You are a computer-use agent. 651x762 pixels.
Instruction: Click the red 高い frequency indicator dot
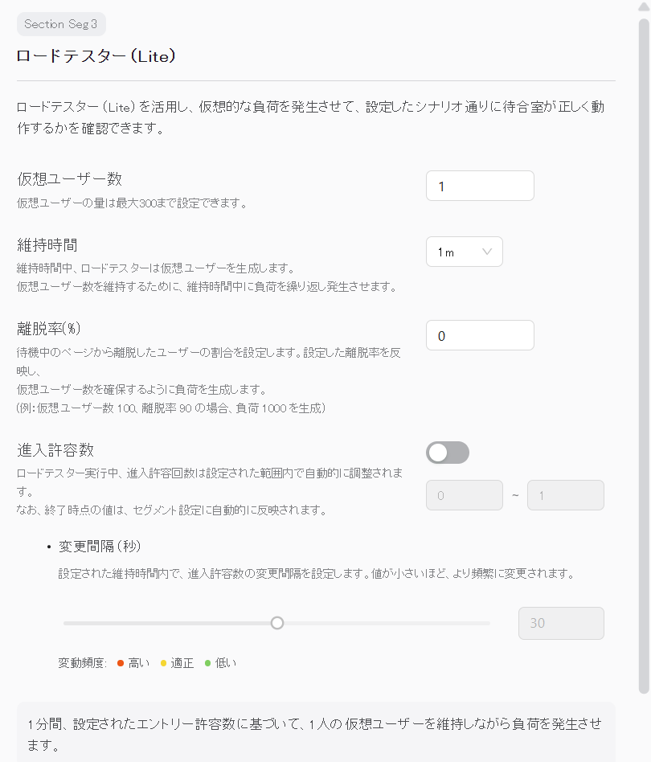[x=121, y=663]
